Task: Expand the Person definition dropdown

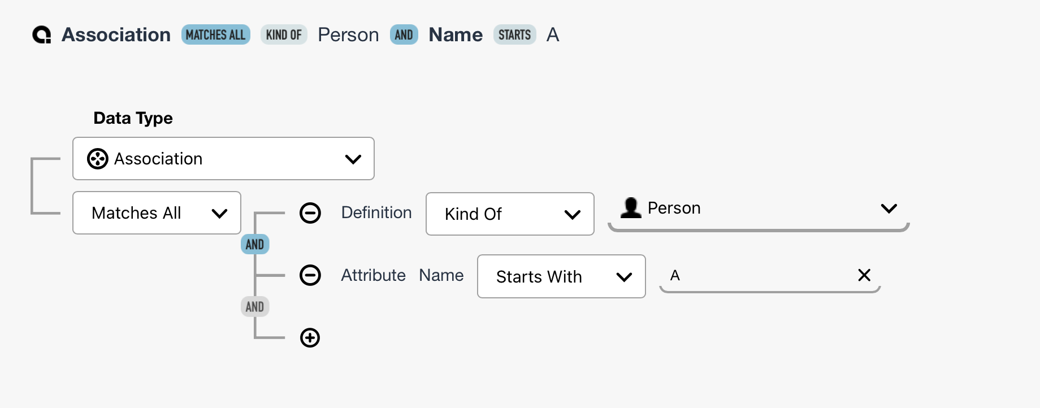Action: 889,208
